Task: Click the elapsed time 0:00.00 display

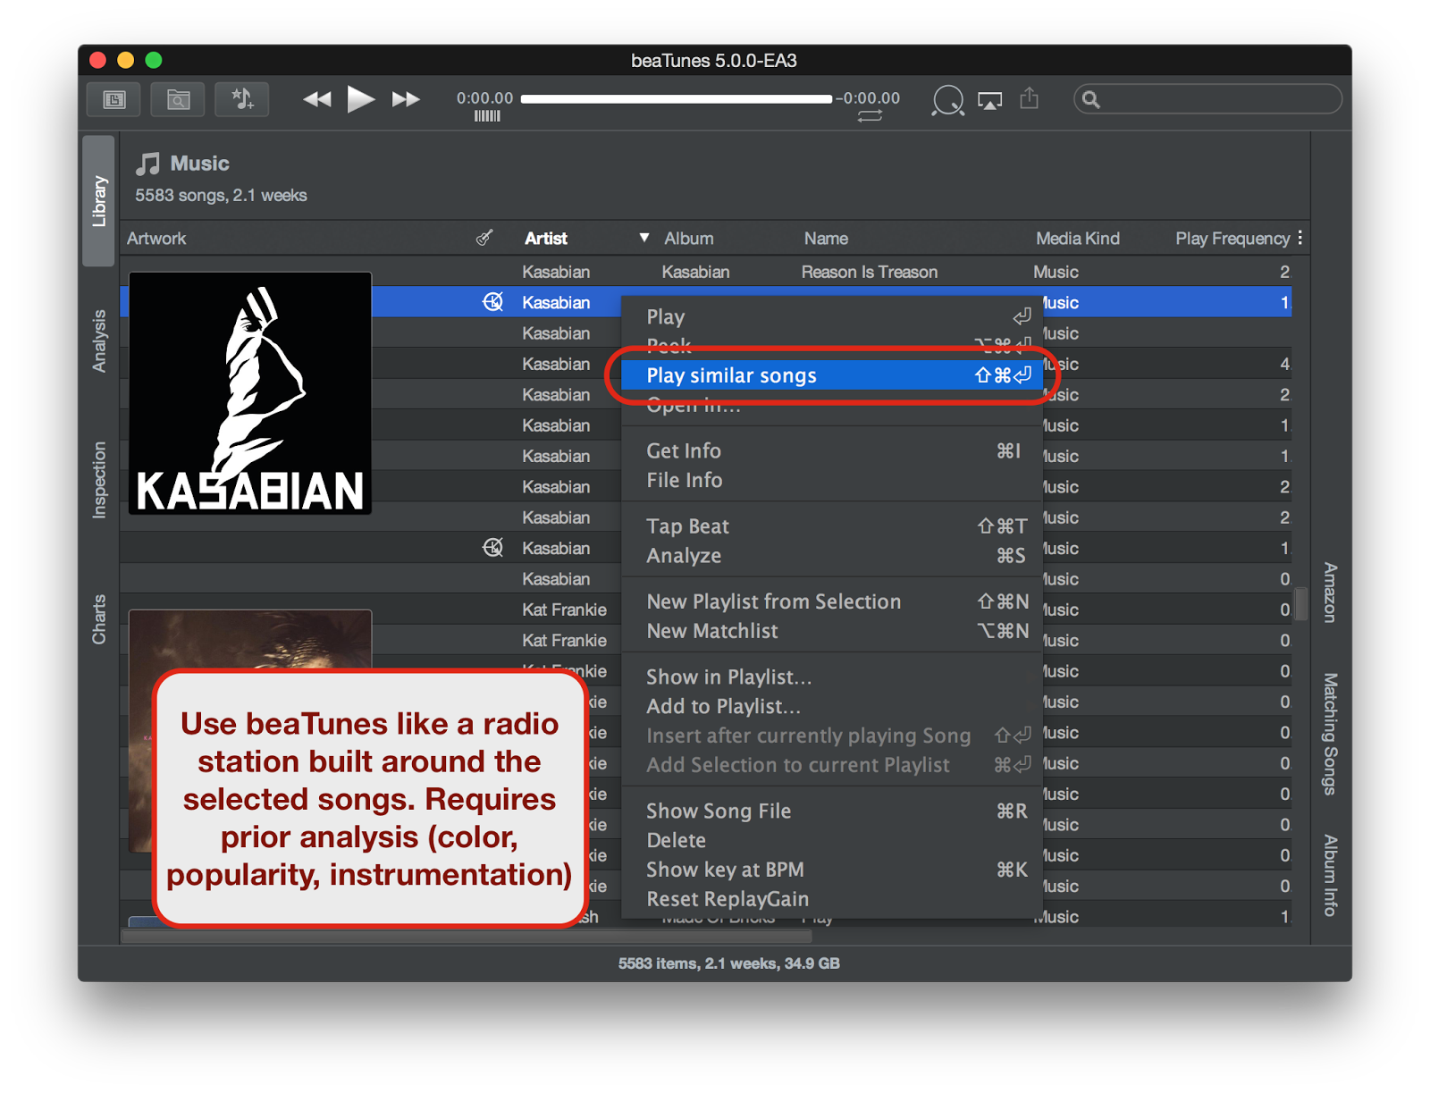Action: click(x=484, y=98)
